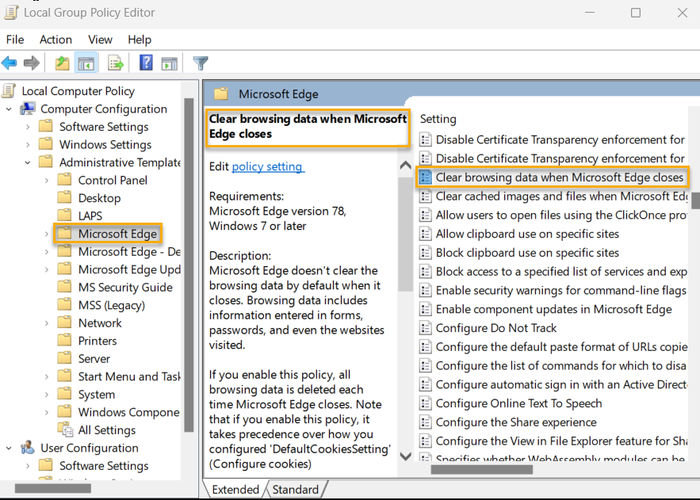Open the File menu
700x500 pixels.
(15, 40)
